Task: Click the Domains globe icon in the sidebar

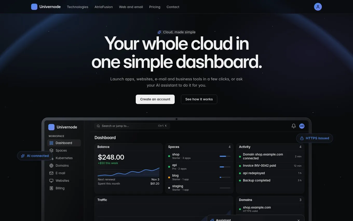Action: tap(51, 166)
